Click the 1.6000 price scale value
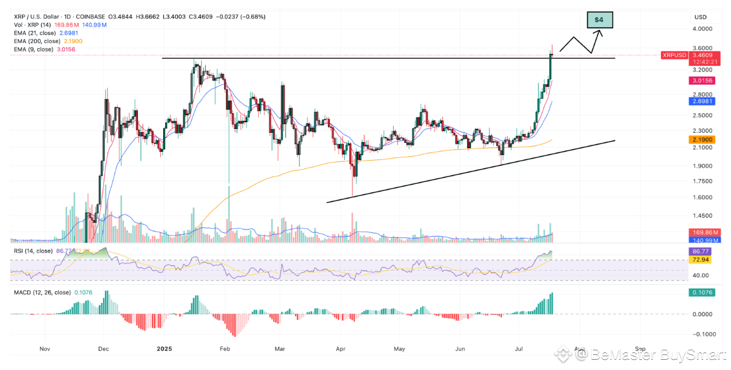This screenshot has height=370, width=731. [x=703, y=197]
